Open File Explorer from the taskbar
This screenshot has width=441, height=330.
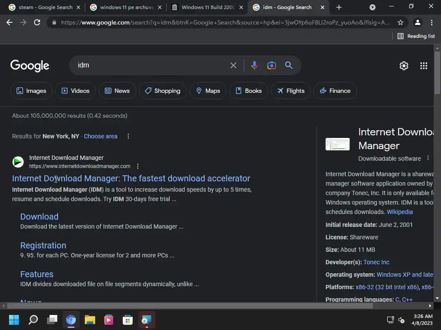click(90, 320)
